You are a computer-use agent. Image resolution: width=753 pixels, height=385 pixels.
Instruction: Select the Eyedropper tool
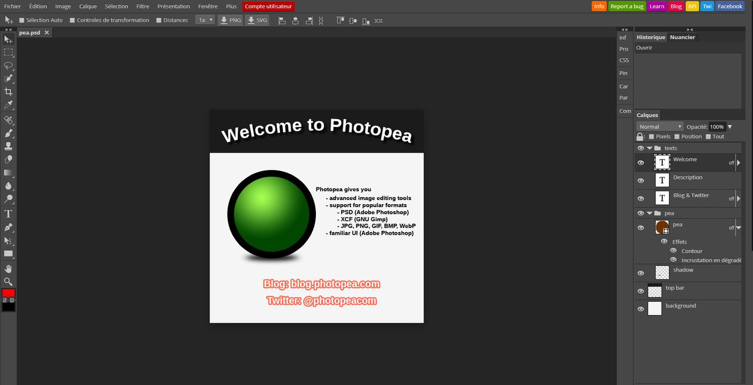[x=8, y=105]
